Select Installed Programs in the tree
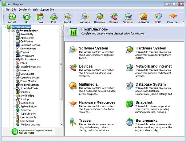186x142 pixels. 31,66
